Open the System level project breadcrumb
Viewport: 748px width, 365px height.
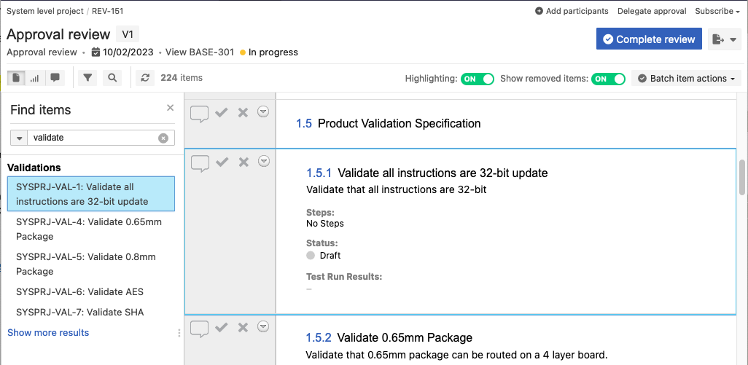tap(45, 11)
